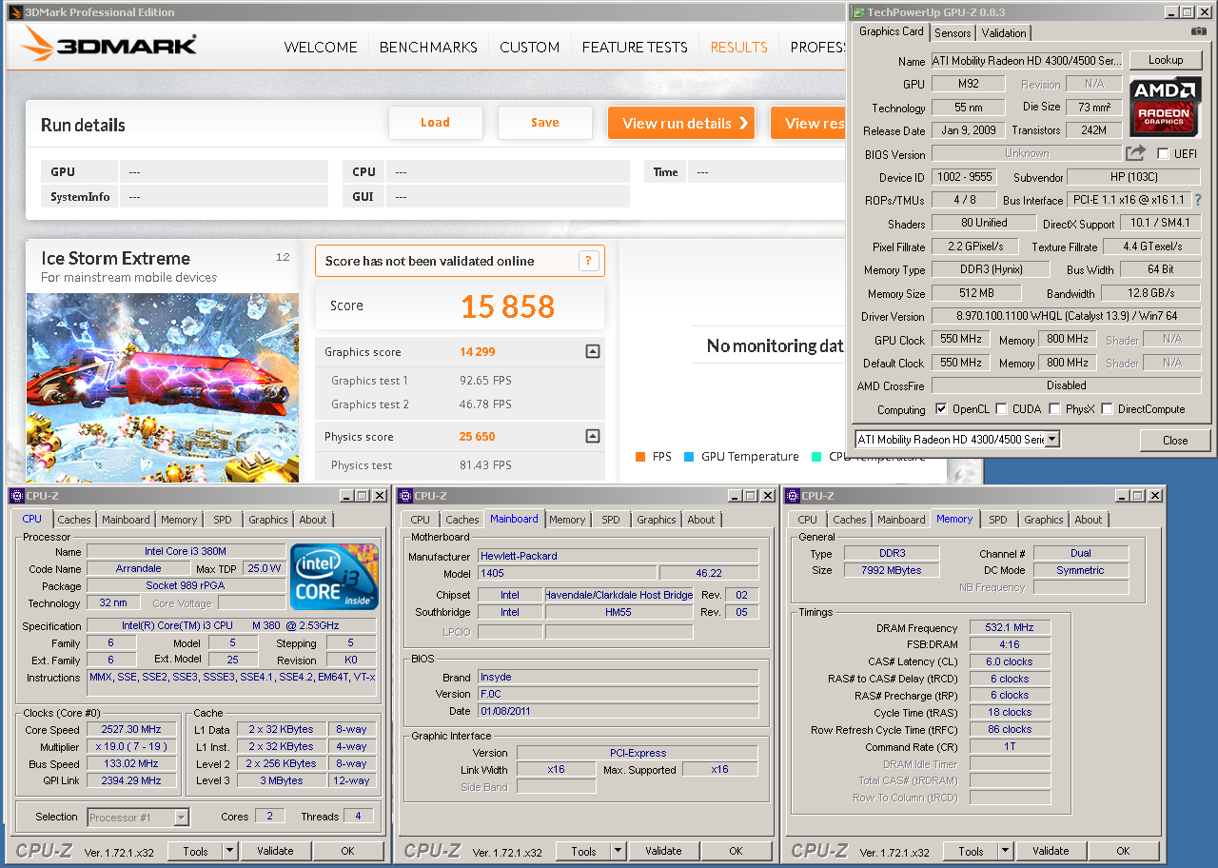Click the 7992 MBytes memory size value
This screenshot has height=868, width=1218.
pos(891,570)
